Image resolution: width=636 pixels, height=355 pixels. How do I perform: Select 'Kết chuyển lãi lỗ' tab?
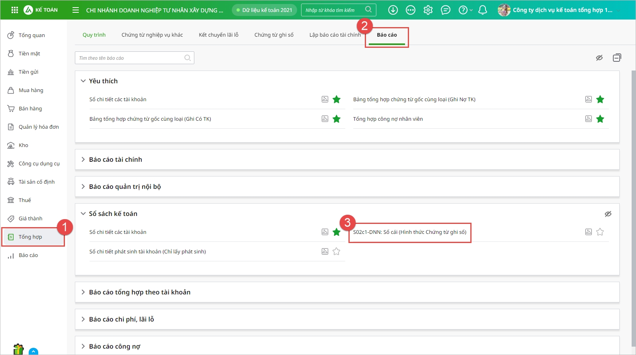218,35
